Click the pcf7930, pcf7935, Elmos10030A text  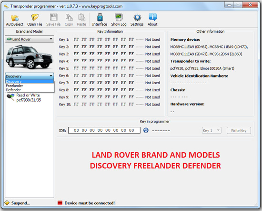coord(202,68)
